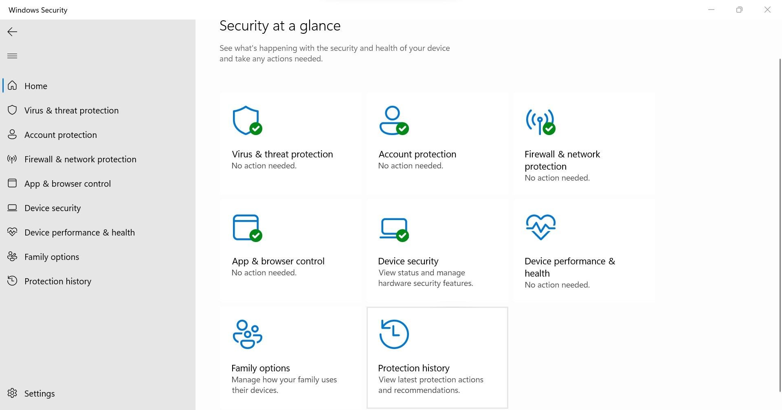Click the Virus & threat protection shield tile icon

pyautogui.click(x=247, y=120)
